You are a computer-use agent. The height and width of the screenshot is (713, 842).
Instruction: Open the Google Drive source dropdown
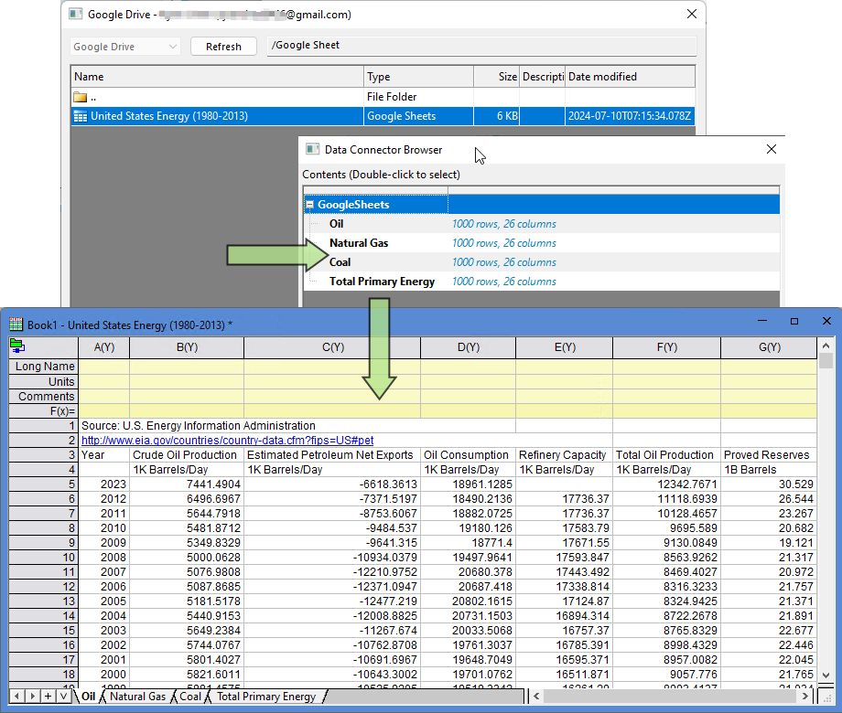[x=124, y=47]
